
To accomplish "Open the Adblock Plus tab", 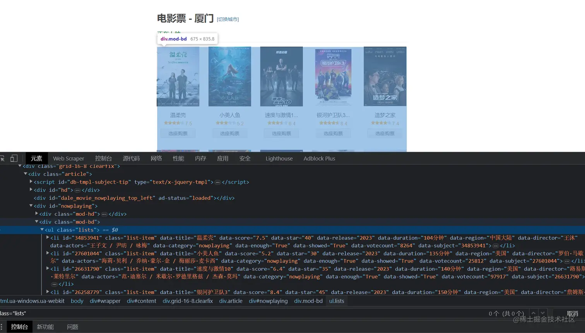I will tap(319, 159).
